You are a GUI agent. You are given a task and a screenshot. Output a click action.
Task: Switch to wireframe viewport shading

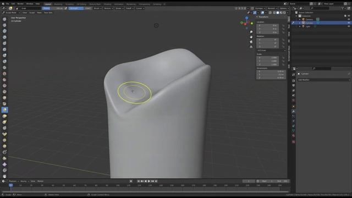274,13
